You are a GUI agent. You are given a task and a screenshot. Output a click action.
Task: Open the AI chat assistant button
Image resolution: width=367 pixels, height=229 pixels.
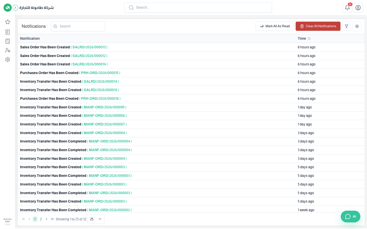tap(350, 217)
